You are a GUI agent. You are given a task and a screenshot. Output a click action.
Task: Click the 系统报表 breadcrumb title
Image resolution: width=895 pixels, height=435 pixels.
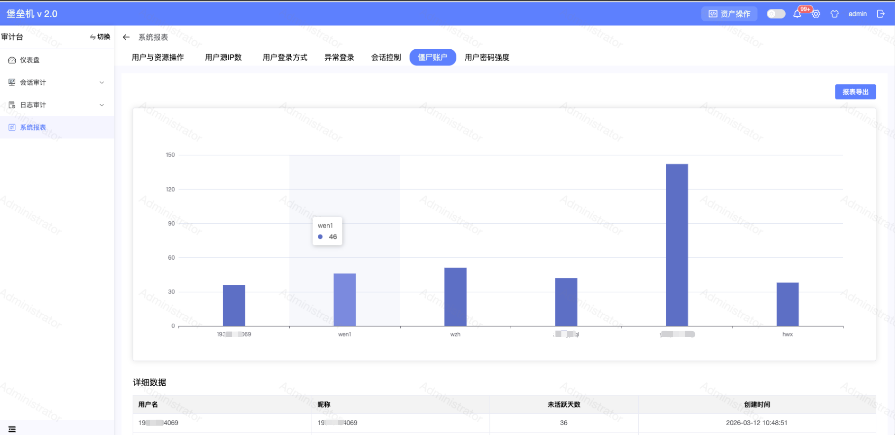[x=153, y=37]
